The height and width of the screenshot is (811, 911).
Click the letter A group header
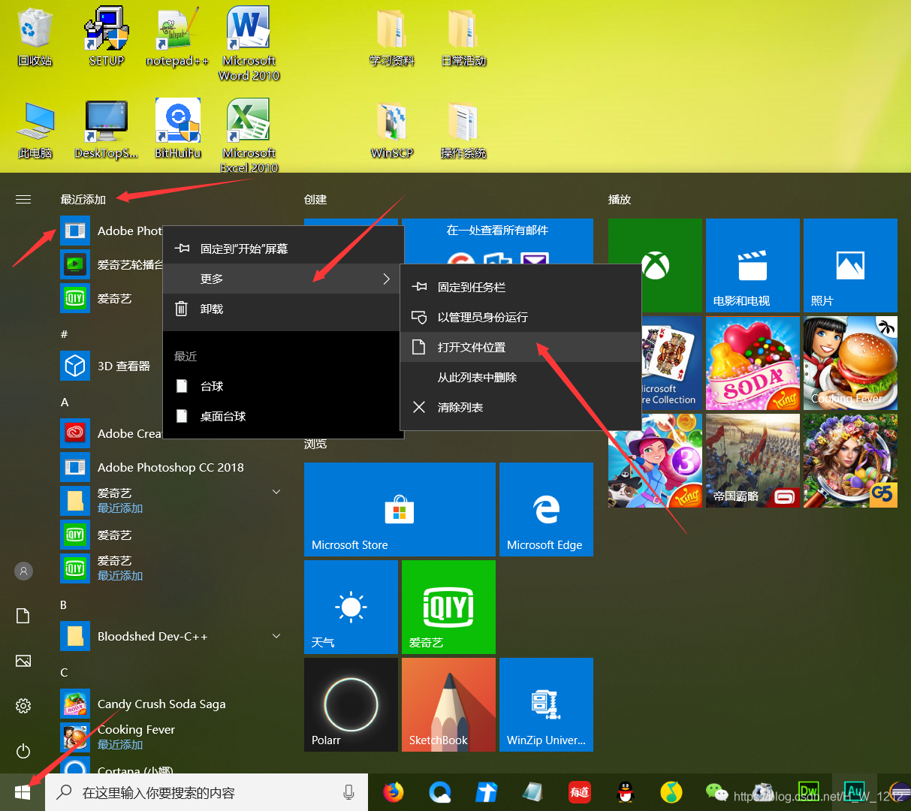pyautogui.click(x=65, y=402)
